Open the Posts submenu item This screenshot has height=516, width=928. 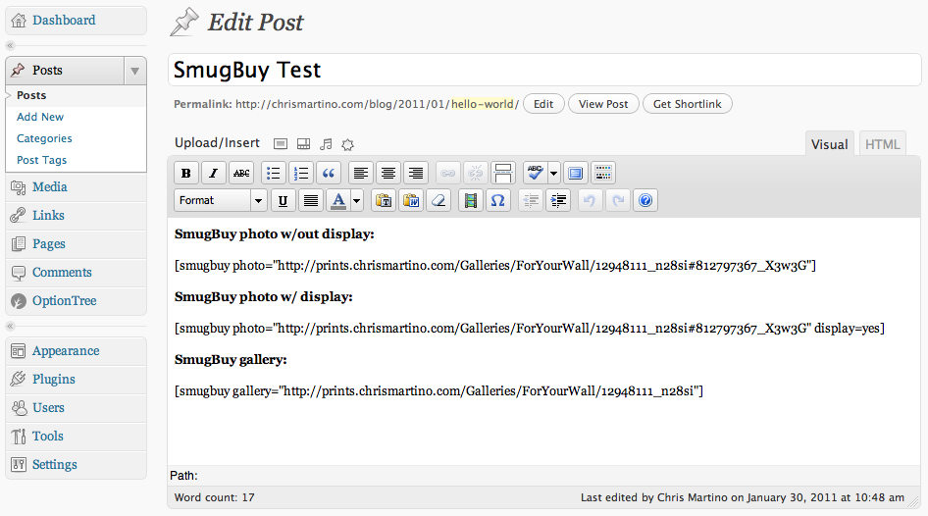31,95
